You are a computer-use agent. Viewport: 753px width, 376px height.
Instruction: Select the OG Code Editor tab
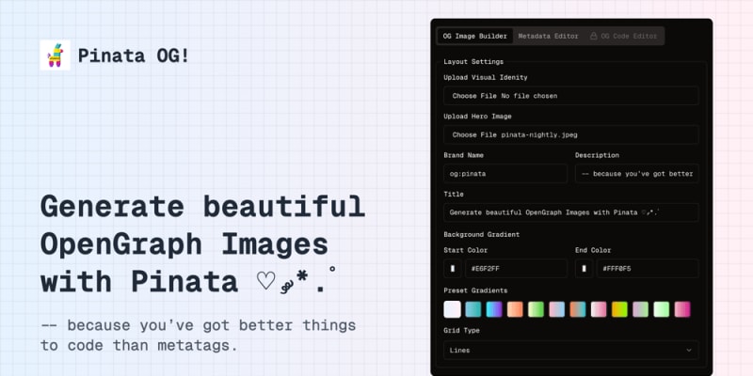click(623, 37)
